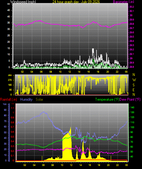Viewport: 142px width, 169px height.
Task: Click the red 'Rainfall (.in)' legend label
Action: (9, 99)
